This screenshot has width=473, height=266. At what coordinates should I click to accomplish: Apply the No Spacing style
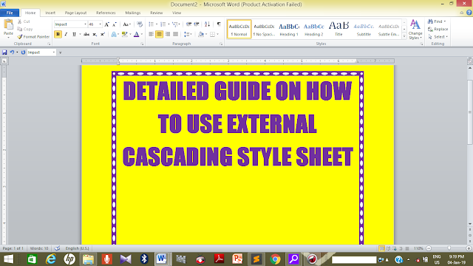[x=264, y=30]
